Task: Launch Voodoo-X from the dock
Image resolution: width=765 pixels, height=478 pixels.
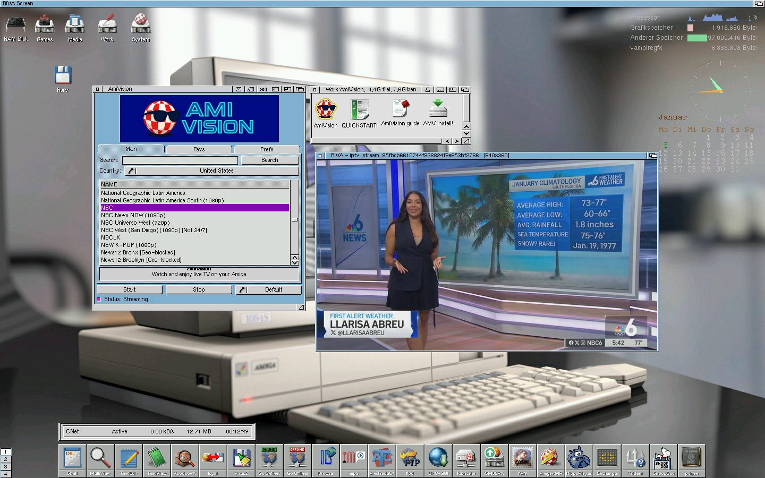Action: [185, 460]
